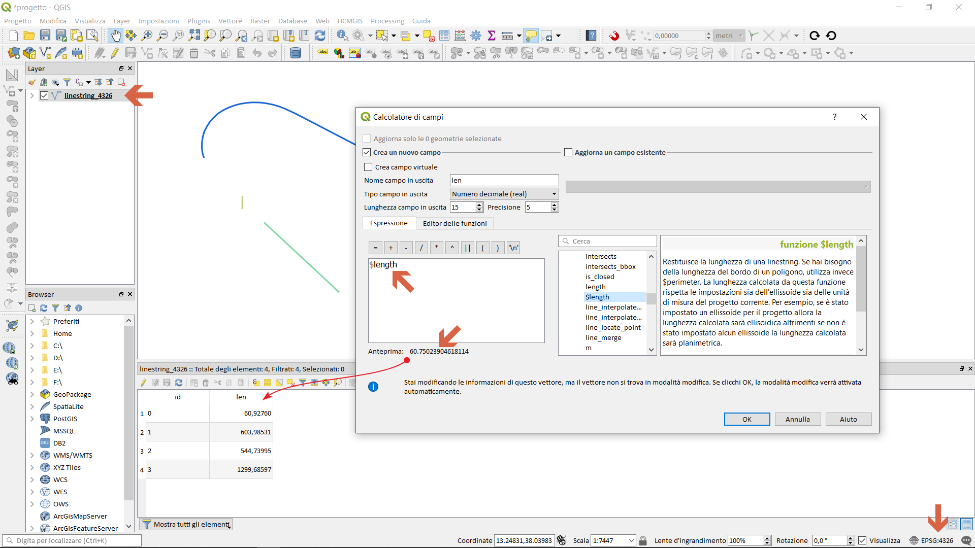975x548 pixels.
Task: Open the Statistics sigma icon
Action: 491,36
